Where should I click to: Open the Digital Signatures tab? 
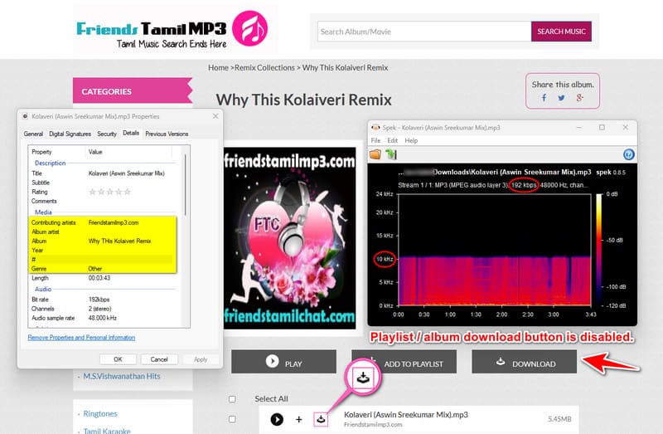pyautogui.click(x=70, y=134)
